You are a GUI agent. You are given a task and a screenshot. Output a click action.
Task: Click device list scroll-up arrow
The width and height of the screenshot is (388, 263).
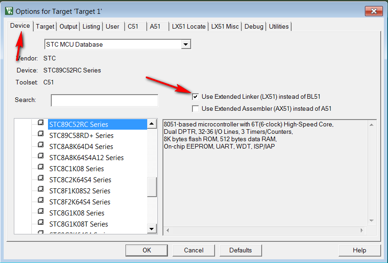point(152,124)
